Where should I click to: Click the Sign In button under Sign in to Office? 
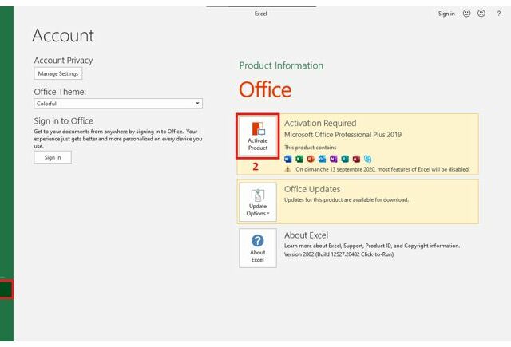pos(53,157)
